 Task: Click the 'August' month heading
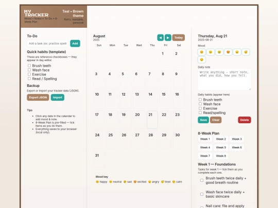click(x=99, y=36)
